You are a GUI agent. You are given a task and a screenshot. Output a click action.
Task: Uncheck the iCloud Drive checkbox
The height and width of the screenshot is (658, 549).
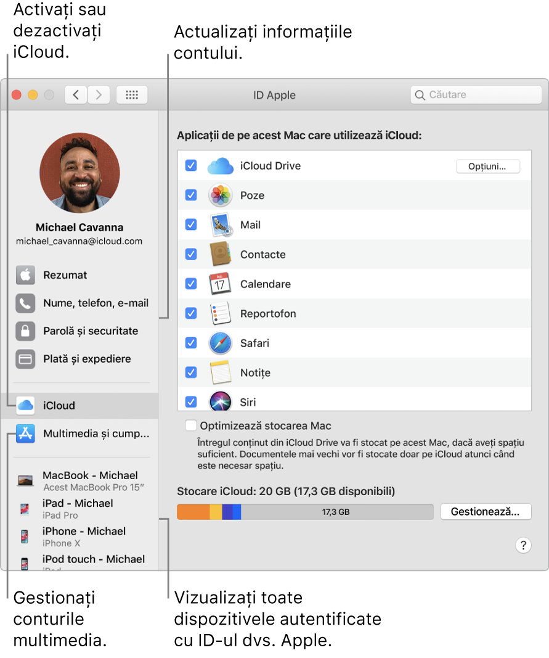coord(191,166)
